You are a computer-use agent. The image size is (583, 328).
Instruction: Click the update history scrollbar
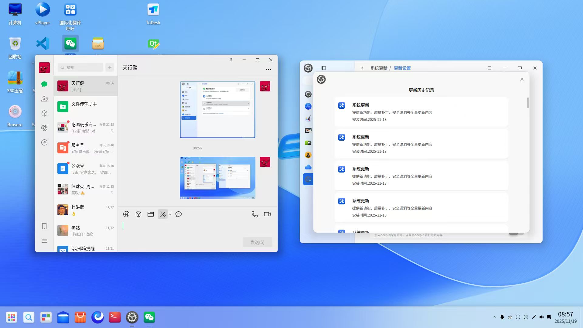coord(528,103)
